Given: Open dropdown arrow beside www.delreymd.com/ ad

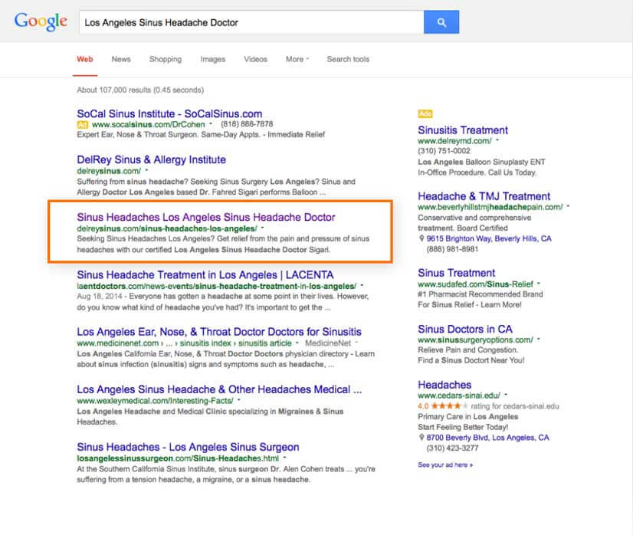Looking at the screenshot, I should coord(497,141).
